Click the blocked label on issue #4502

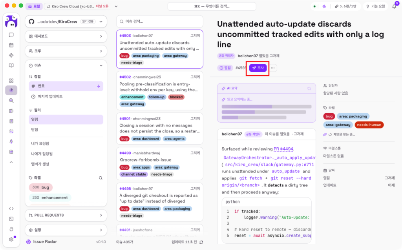click(176, 97)
